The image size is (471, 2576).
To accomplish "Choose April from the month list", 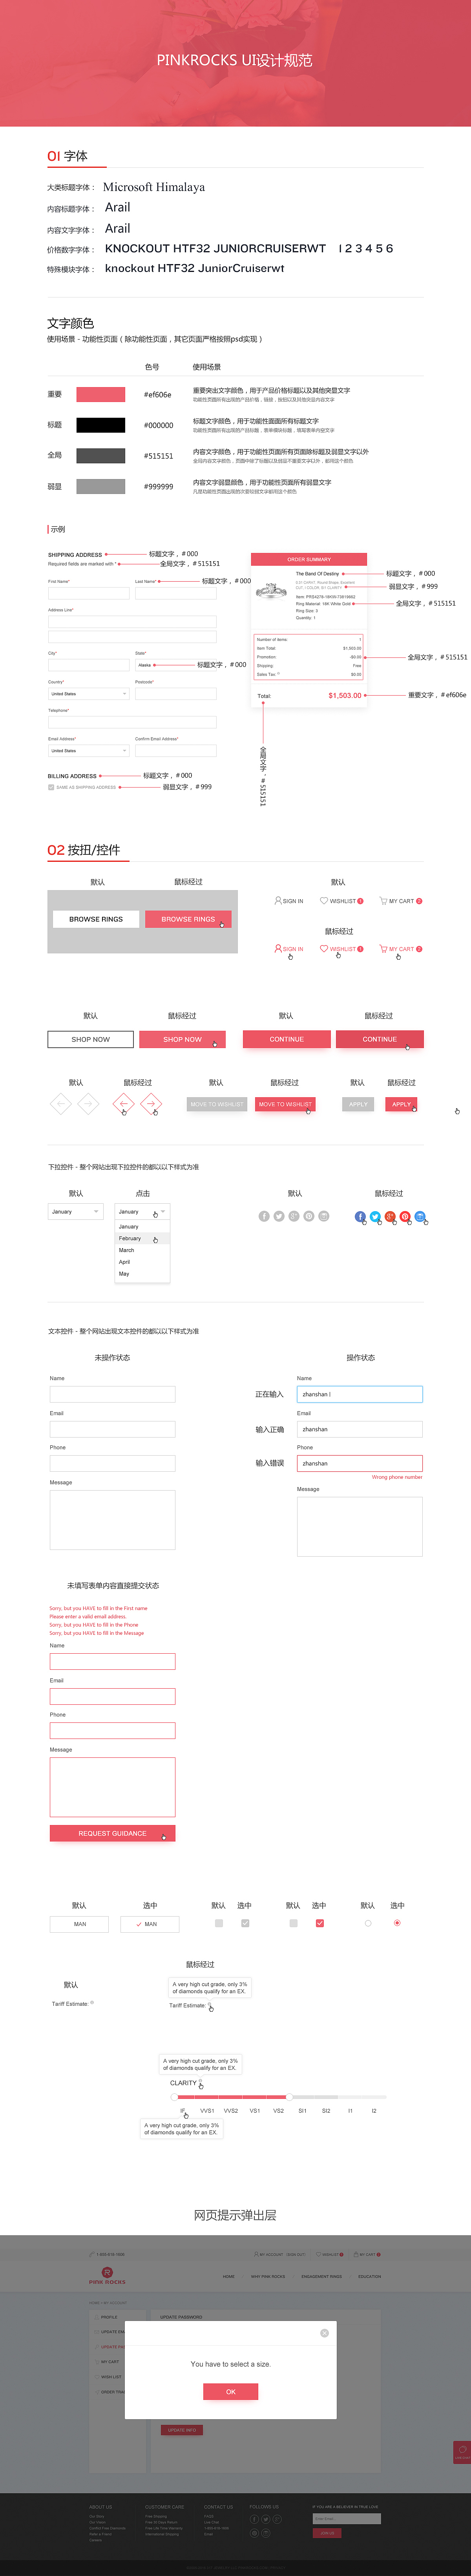I will coord(142,1262).
